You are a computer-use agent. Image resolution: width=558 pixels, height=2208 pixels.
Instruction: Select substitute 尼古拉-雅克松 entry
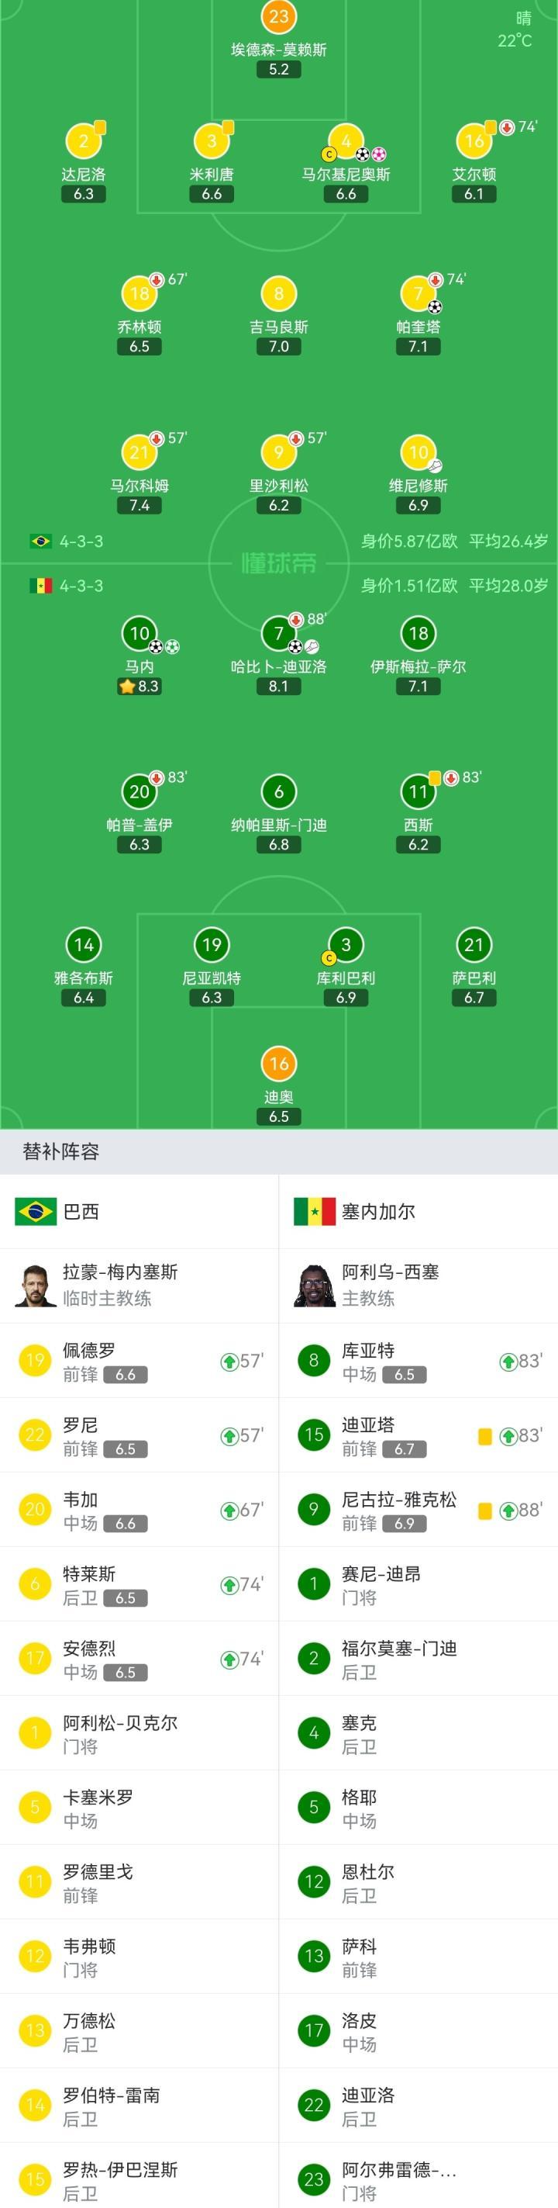pos(418,1511)
